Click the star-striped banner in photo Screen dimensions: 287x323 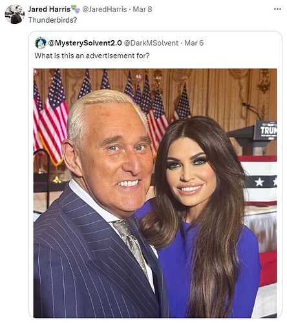click(x=260, y=180)
